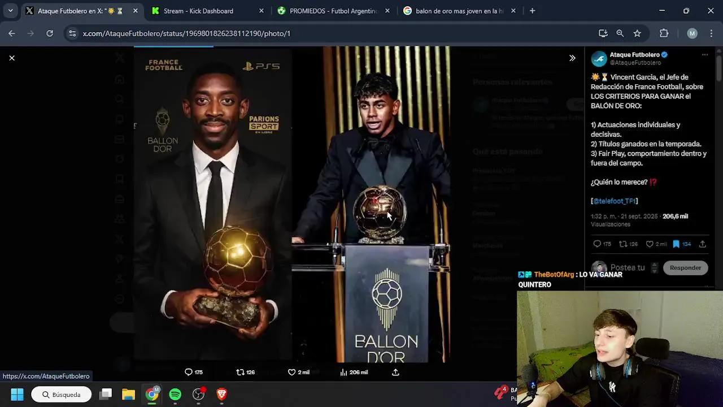This screenshot has height=407, width=723.
Task: Click the Postea tu respuesta reply field
Action: pos(628,267)
